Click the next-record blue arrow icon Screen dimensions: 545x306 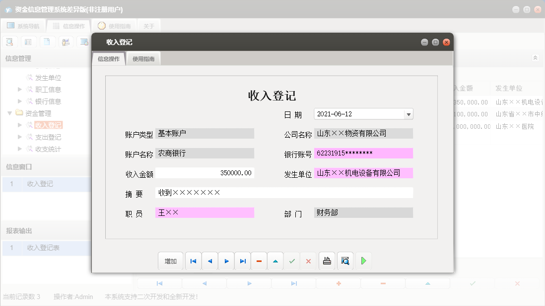(226, 261)
